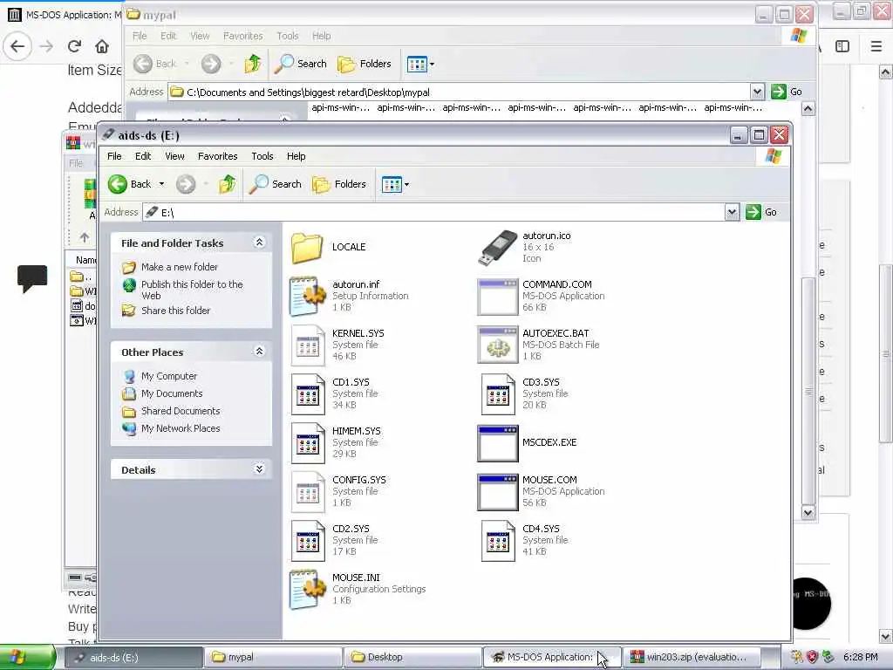Select the CD3.SYS file icon

497,393
